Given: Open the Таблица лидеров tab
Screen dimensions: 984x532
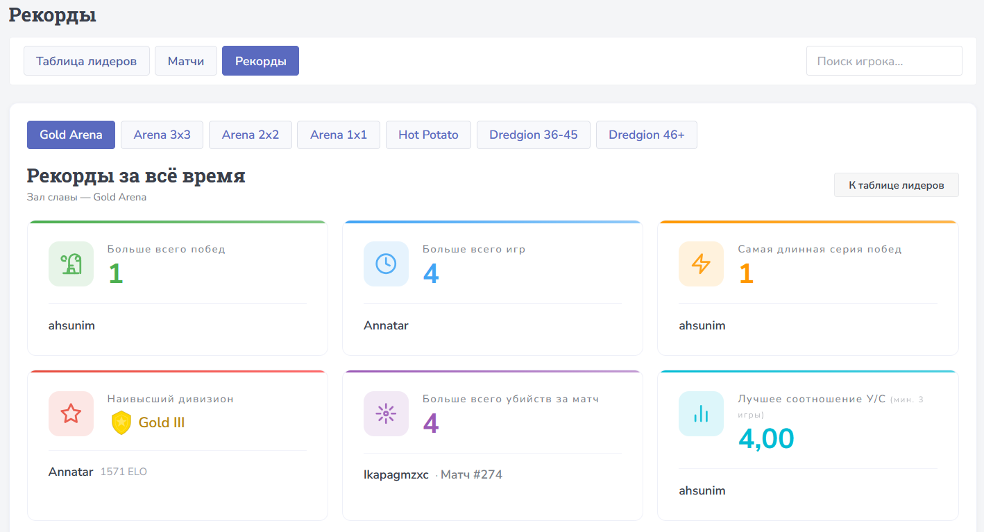Looking at the screenshot, I should (x=87, y=61).
